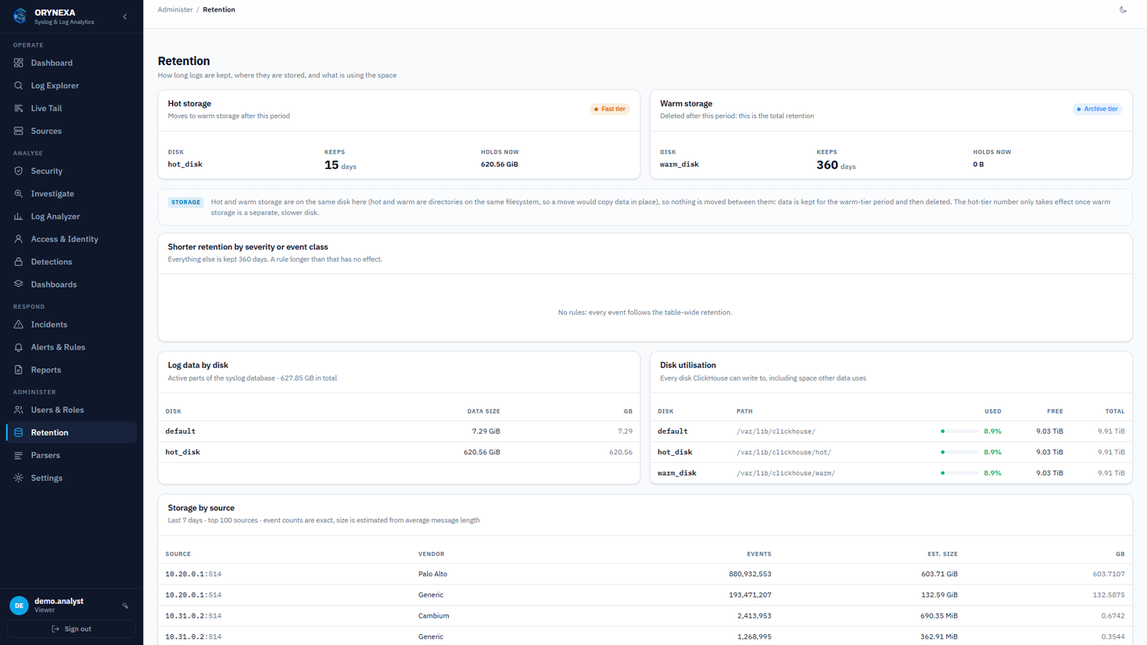Image resolution: width=1147 pixels, height=645 pixels.
Task: Navigate to Users & Roles
Action: (x=72, y=410)
